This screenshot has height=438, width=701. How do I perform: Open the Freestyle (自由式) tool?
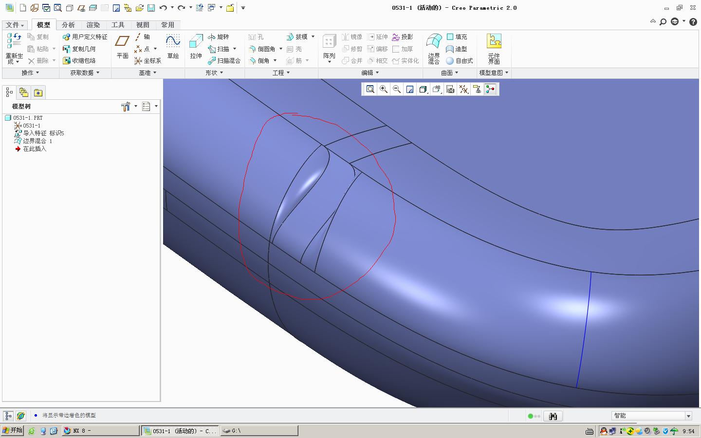click(460, 61)
